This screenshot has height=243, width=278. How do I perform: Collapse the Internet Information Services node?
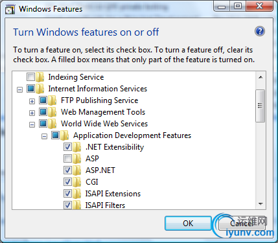tap(19, 89)
